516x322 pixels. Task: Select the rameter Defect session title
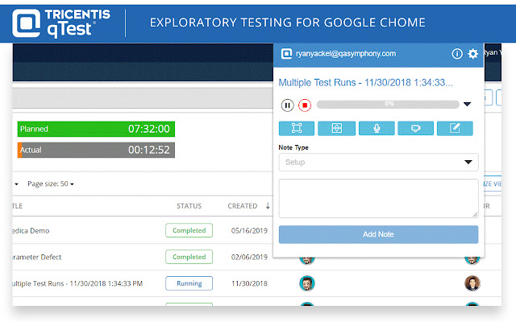click(37, 257)
